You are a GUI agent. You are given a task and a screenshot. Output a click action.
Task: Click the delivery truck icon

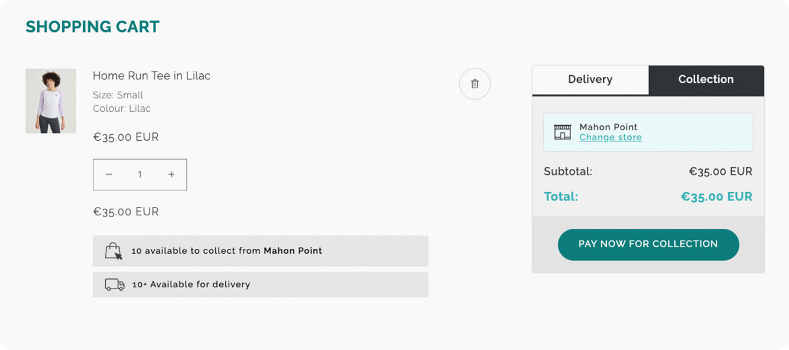115,285
